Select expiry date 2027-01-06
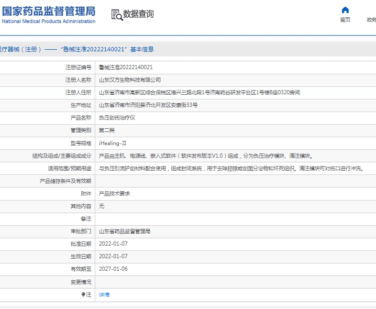The width and height of the screenshot is (376, 309). (113, 269)
